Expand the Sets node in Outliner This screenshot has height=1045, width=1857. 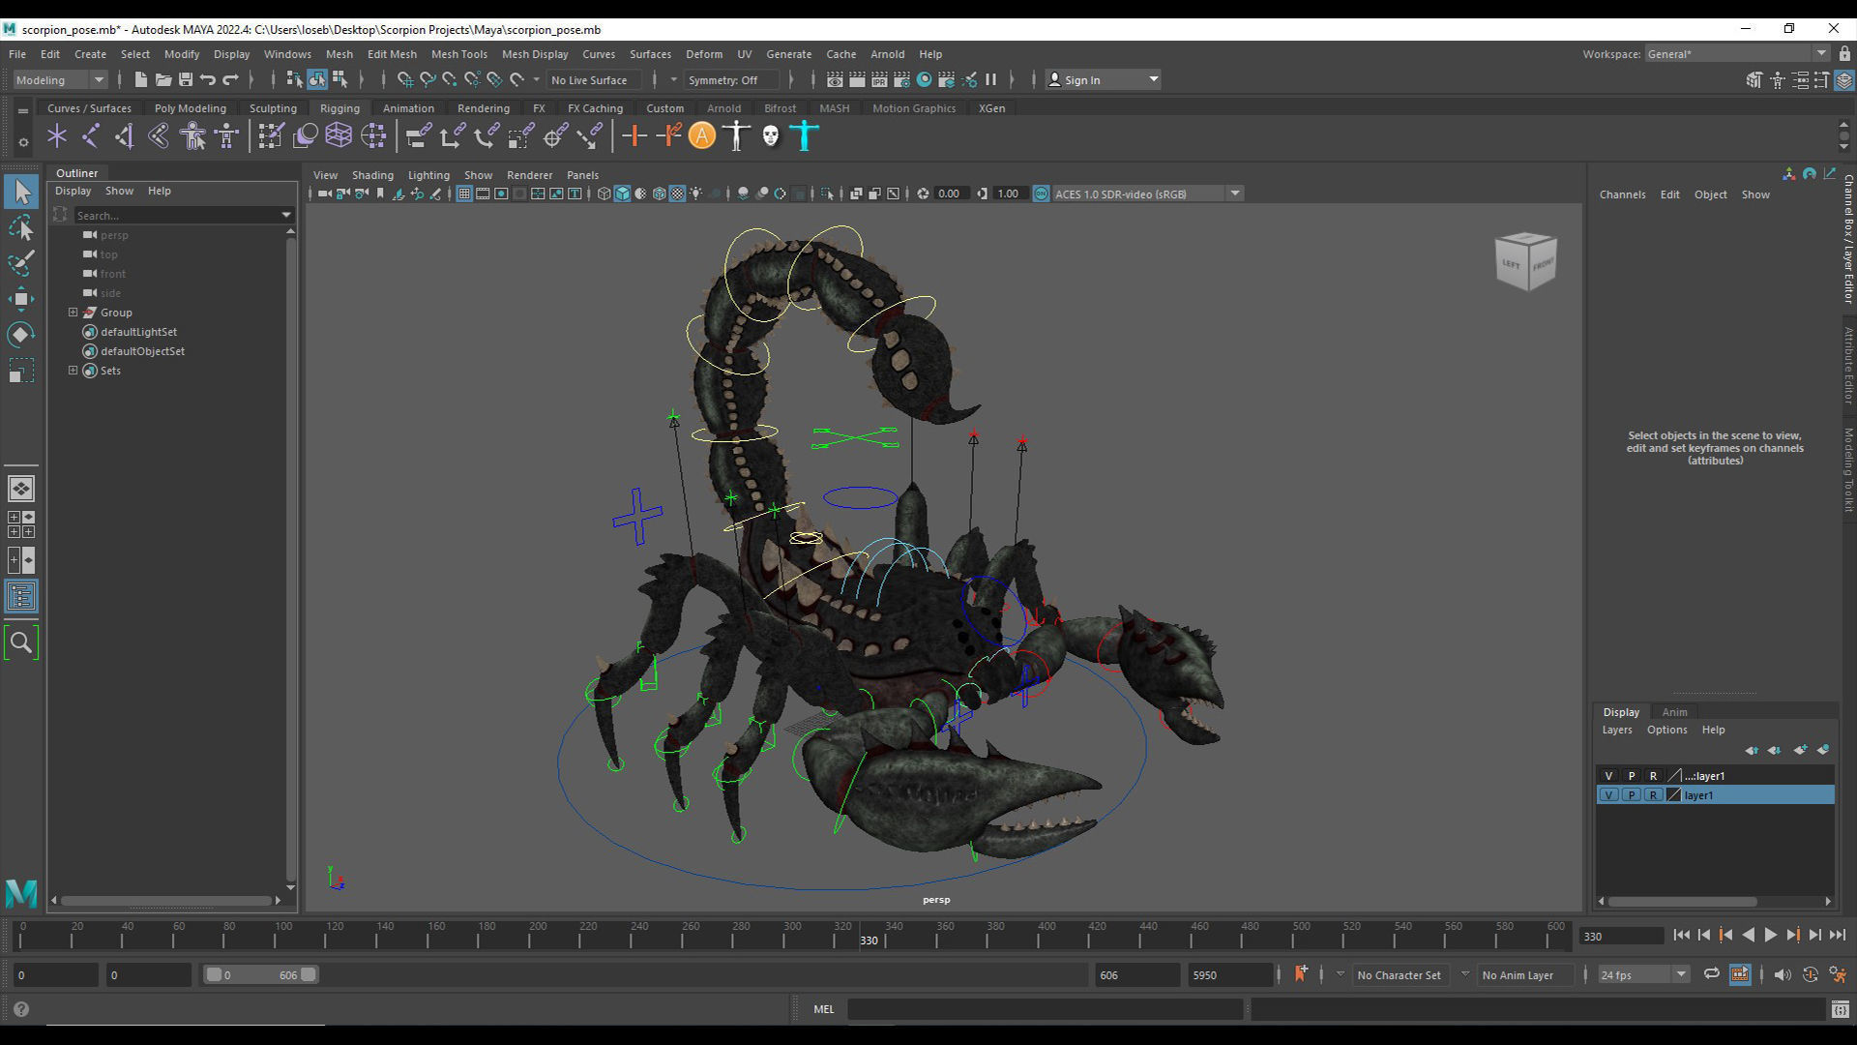pos(73,370)
